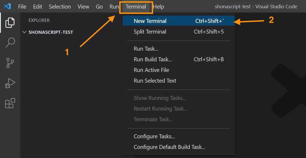Image resolution: width=306 pixels, height=158 pixels.
Task: Select Configure Default Build Task... entry
Action: (169, 147)
